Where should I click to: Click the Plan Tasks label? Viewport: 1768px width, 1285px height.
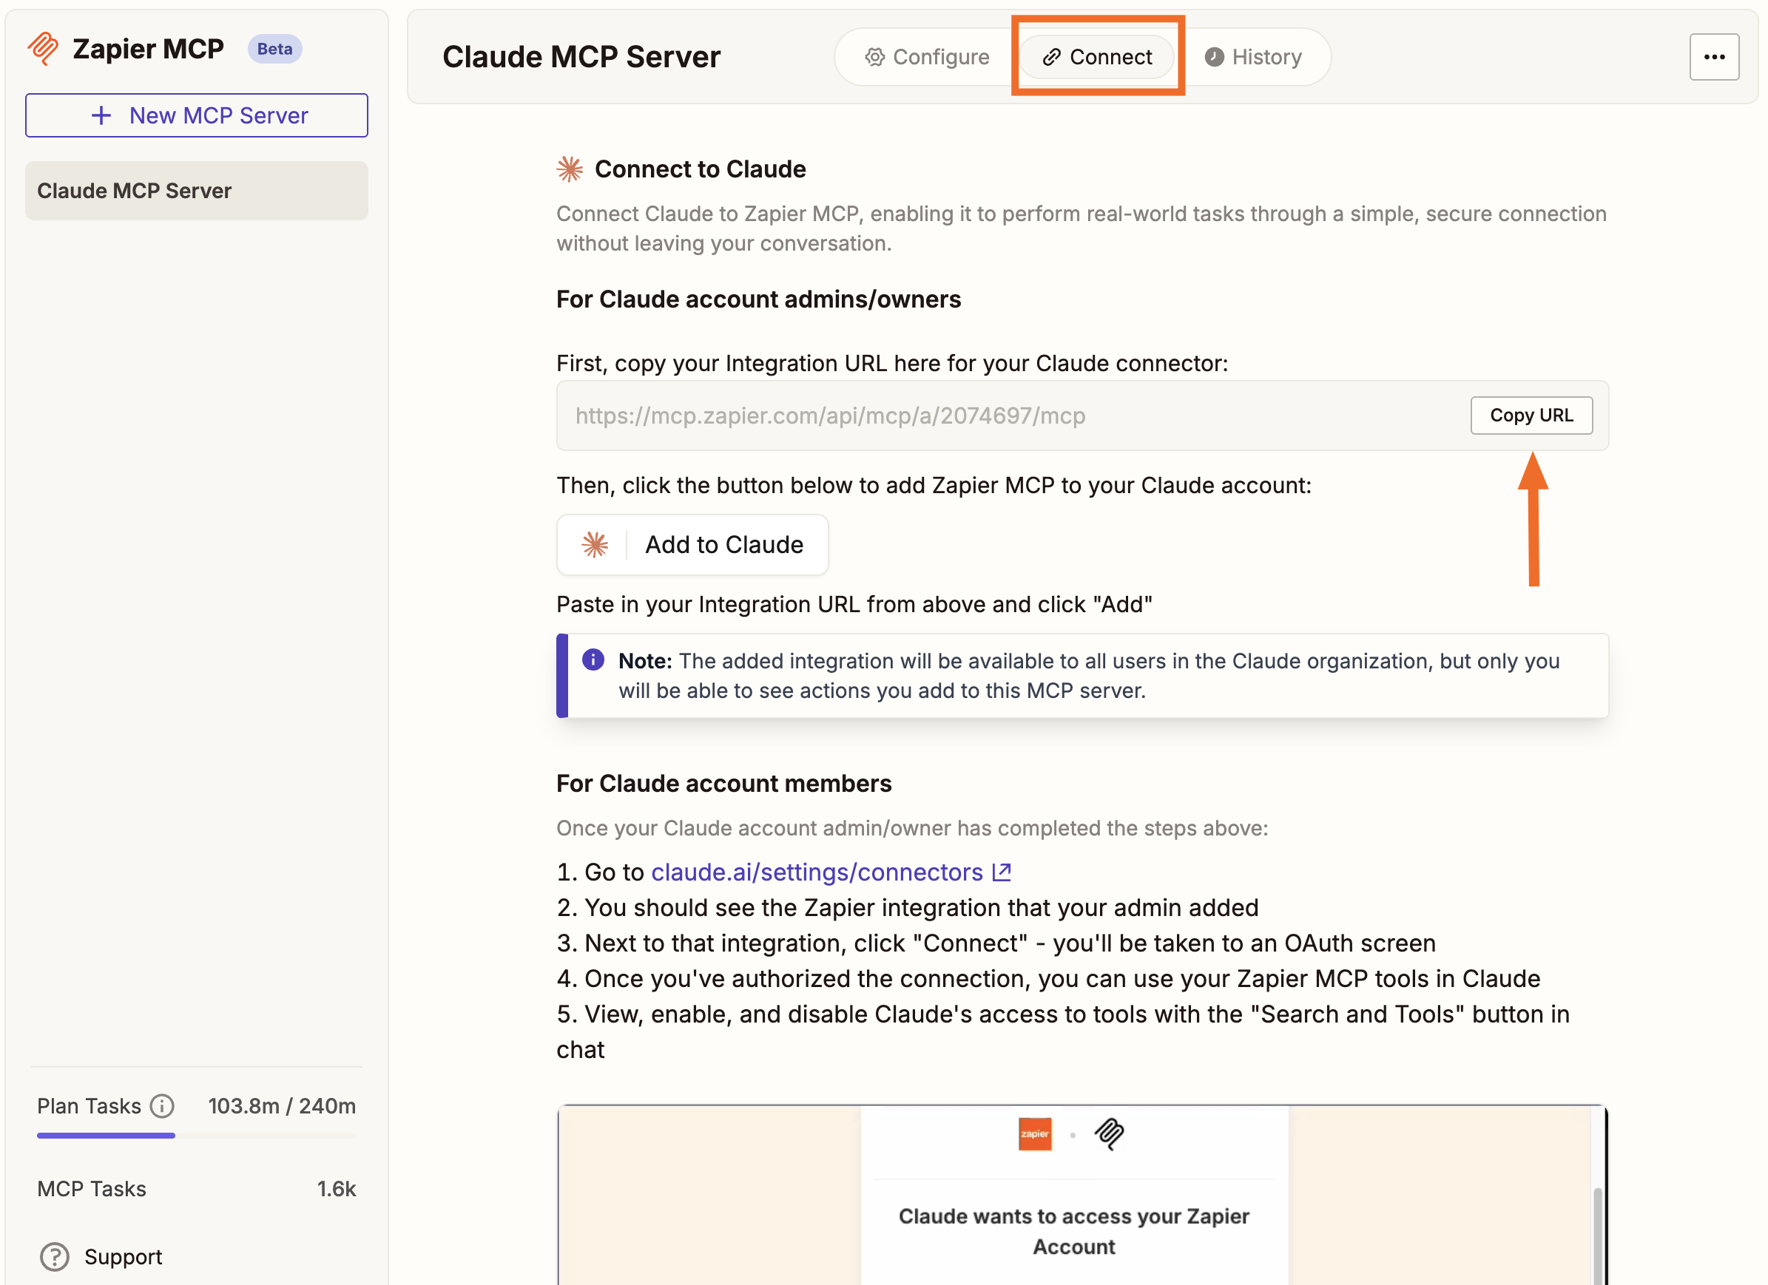click(x=89, y=1106)
